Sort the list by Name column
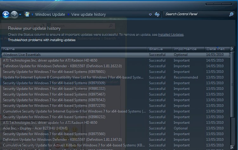The image size is (238, 150). click(x=74, y=49)
